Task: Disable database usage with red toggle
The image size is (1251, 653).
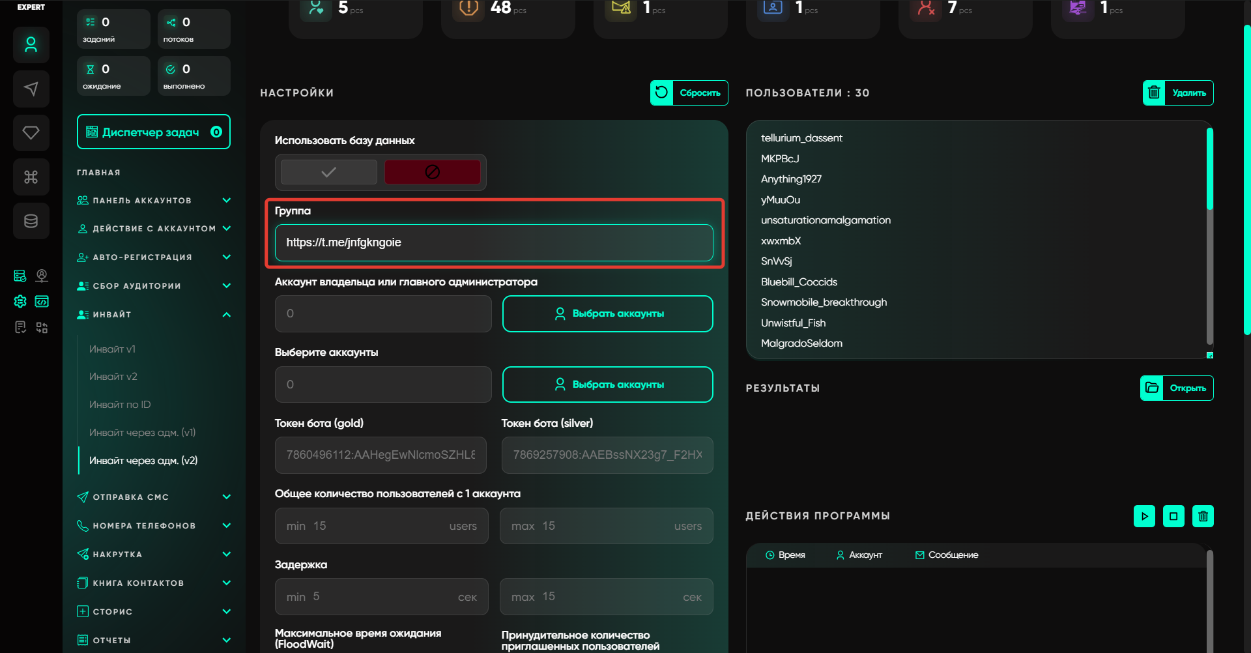Action: (x=432, y=172)
